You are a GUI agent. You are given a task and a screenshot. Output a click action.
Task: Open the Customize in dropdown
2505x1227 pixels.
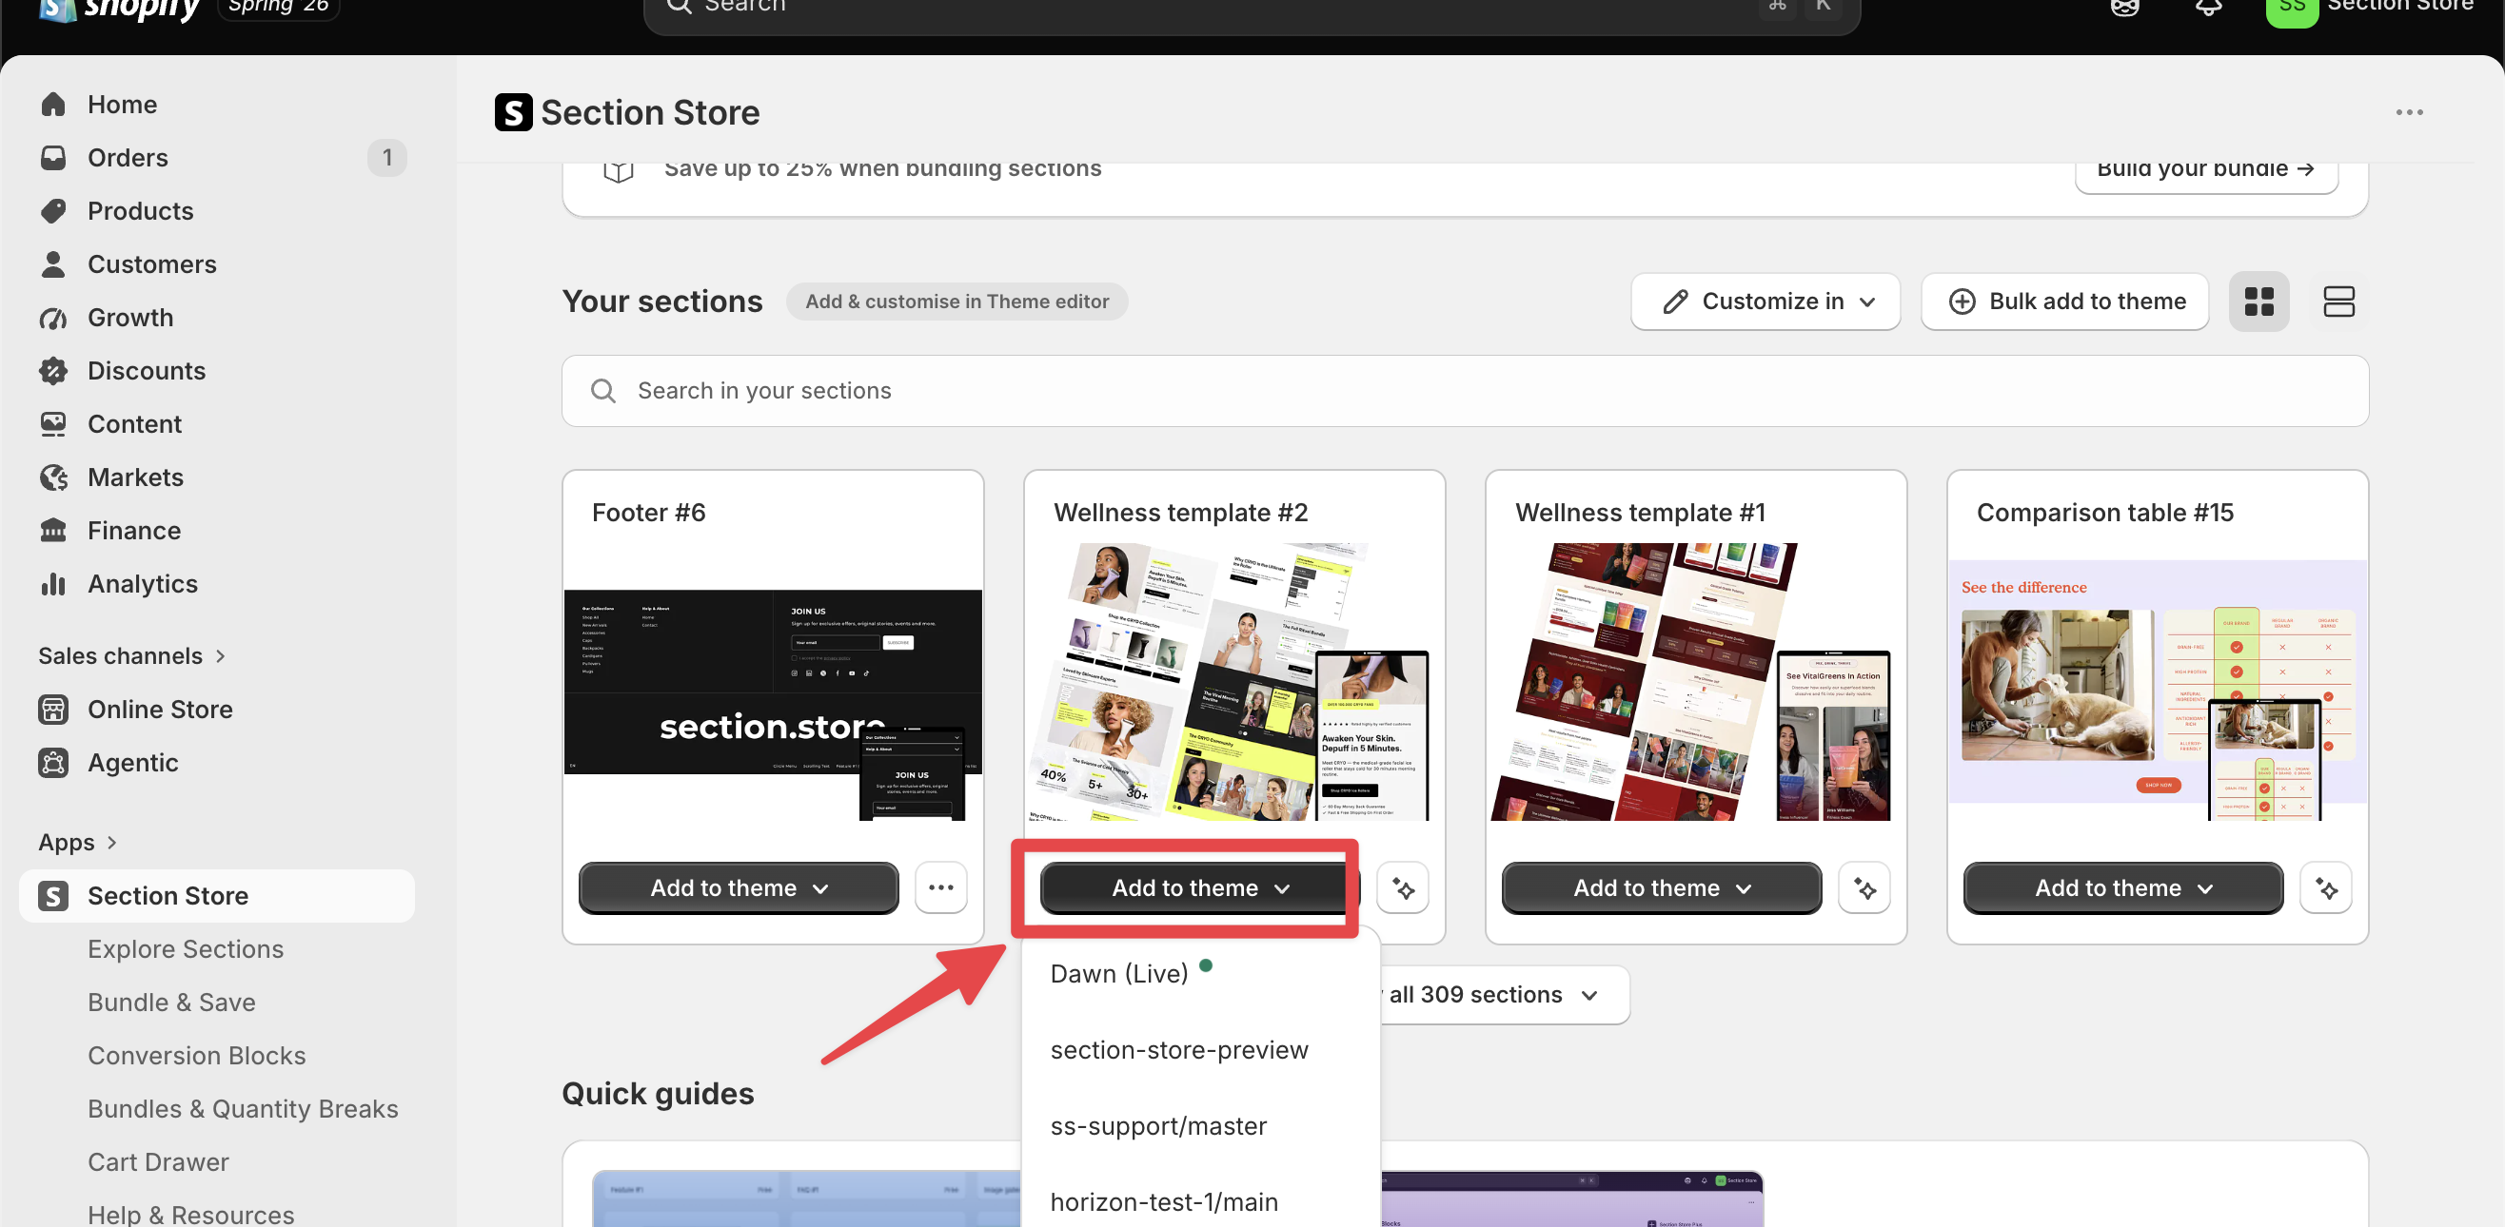point(1765,302)
